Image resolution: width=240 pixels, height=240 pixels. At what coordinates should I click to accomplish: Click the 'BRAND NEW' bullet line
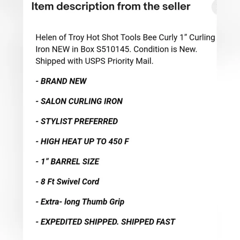point(61,81)
